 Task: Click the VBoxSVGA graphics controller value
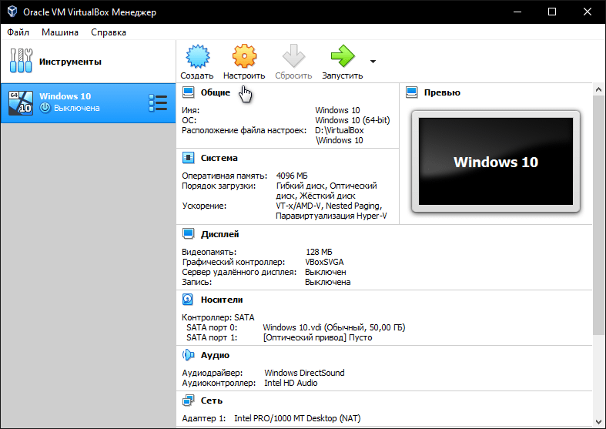[324, 262]
